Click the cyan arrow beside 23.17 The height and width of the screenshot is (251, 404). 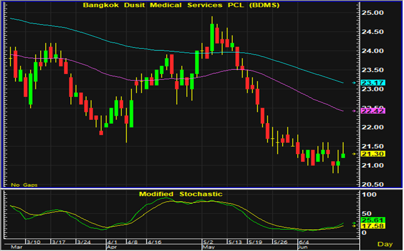pyautogui.click(x=354, y=83)
